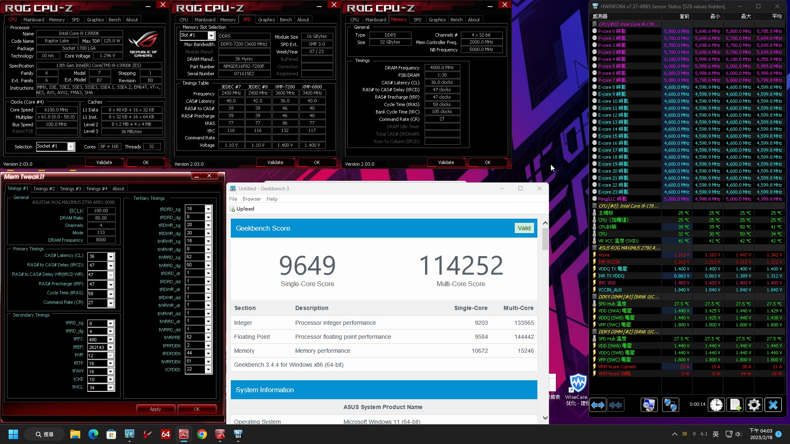Select Ring/LLC row in HWiNFO
This screenshot has height=444, width=790.
688,199
